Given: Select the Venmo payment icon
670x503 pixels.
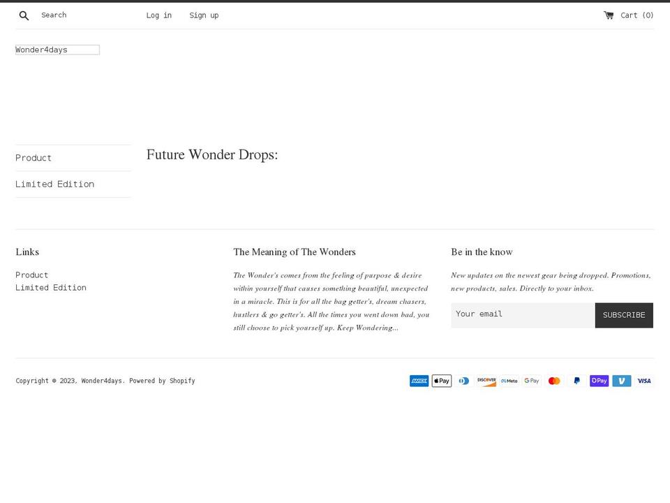Looking at the screenshot, I should [621, 381].
